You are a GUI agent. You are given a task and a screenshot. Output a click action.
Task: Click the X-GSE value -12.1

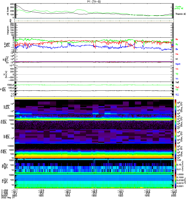click(121, 190)
